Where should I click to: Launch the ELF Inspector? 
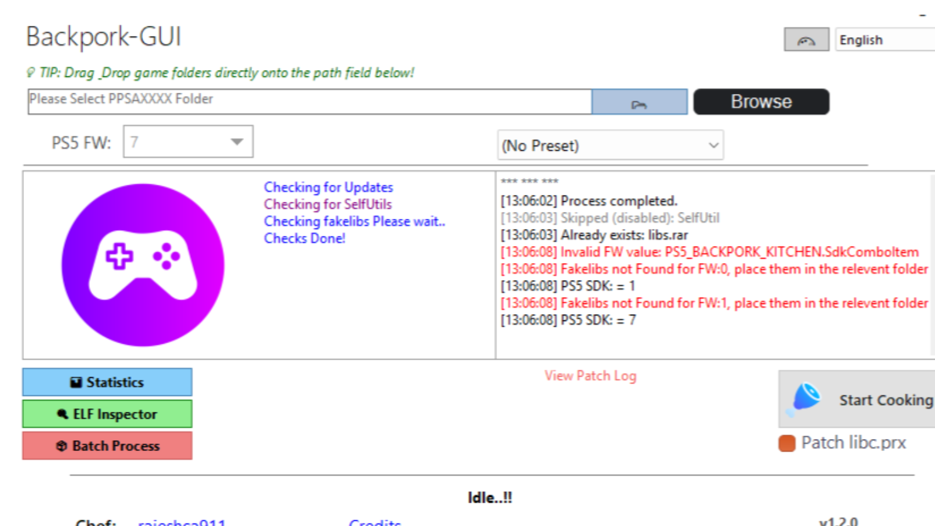click(107, 414)
